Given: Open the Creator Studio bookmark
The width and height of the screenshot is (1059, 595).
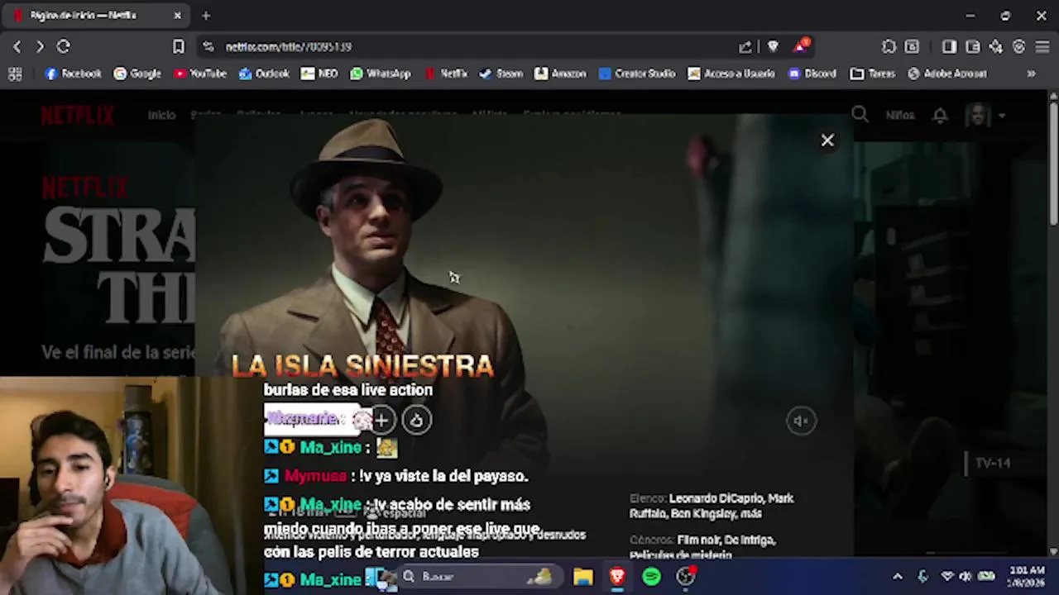Looking at the screenshot, I should (637, 74).
